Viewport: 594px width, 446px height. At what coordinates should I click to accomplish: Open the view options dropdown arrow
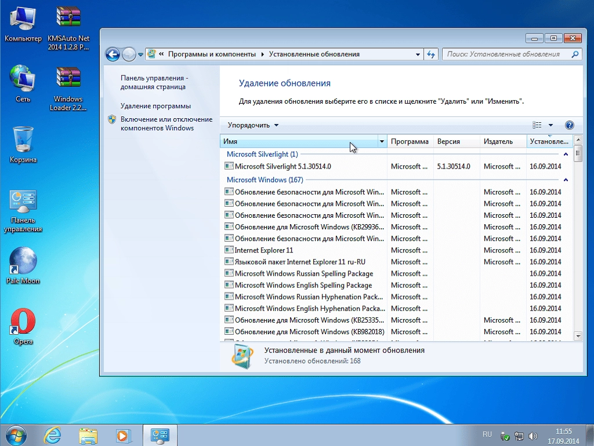pos(550,125)
